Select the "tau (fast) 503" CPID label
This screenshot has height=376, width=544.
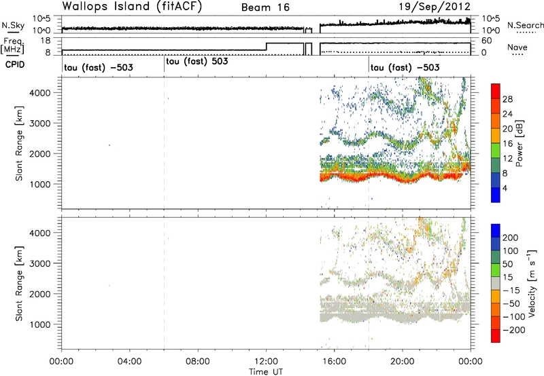coord(197,61)
